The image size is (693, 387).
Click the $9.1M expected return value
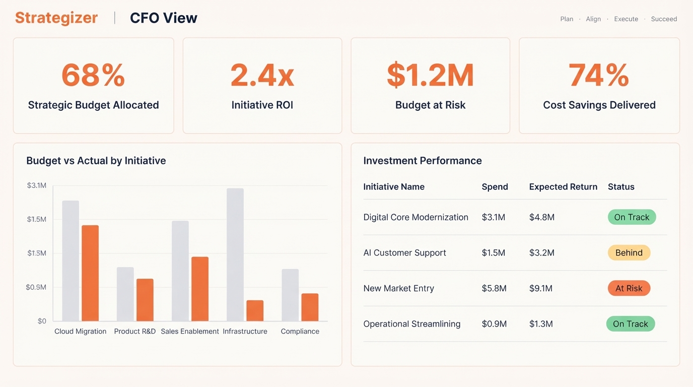coord(541,289)
